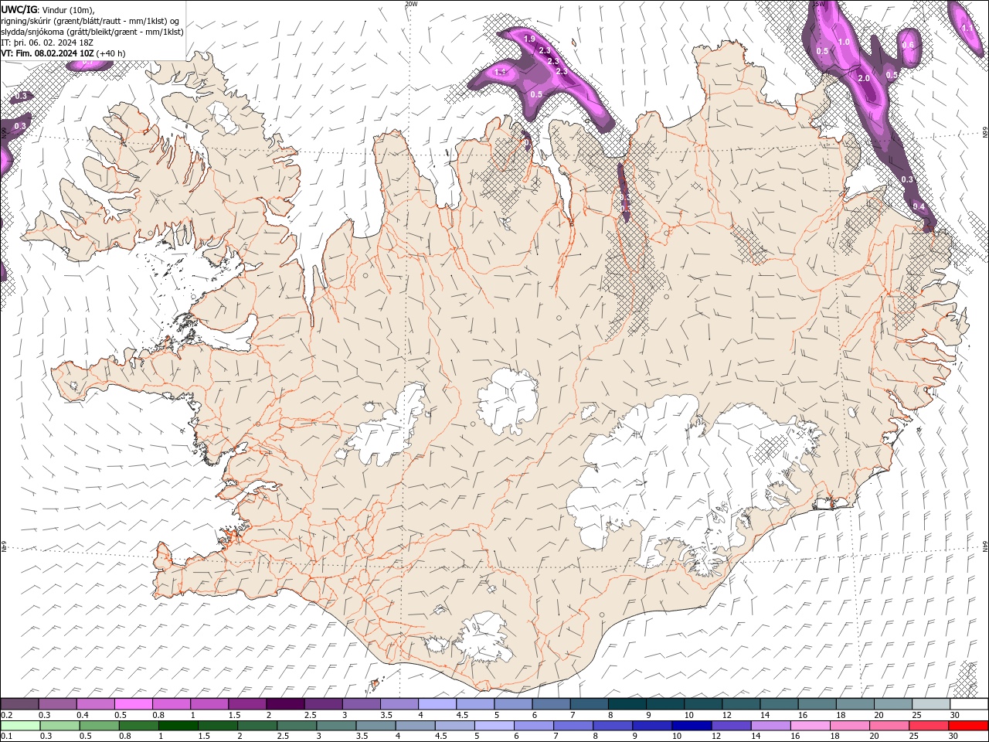Viewport: 989px width, 742px height.
Task: Click the '2.5' label under the bottom legend row
Action: click(x=283, y=737)
